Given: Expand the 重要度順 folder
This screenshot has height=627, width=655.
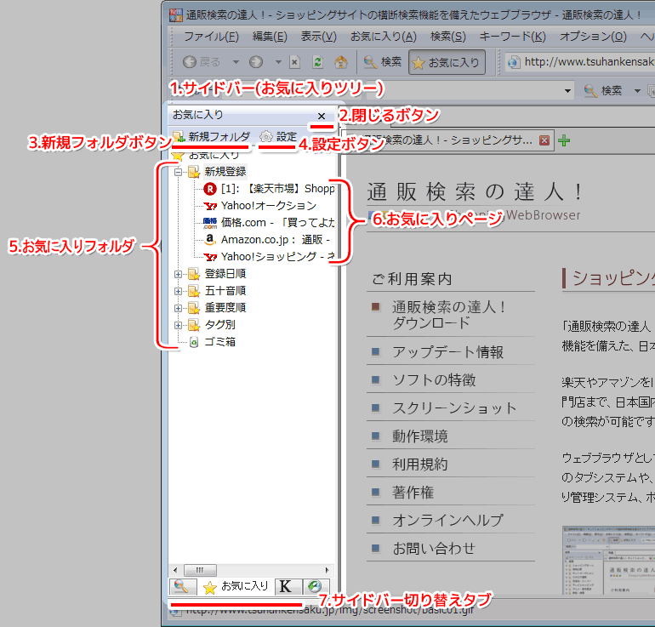Looking at the screenshot, I should pyautogui.click(x=179, y=308).
